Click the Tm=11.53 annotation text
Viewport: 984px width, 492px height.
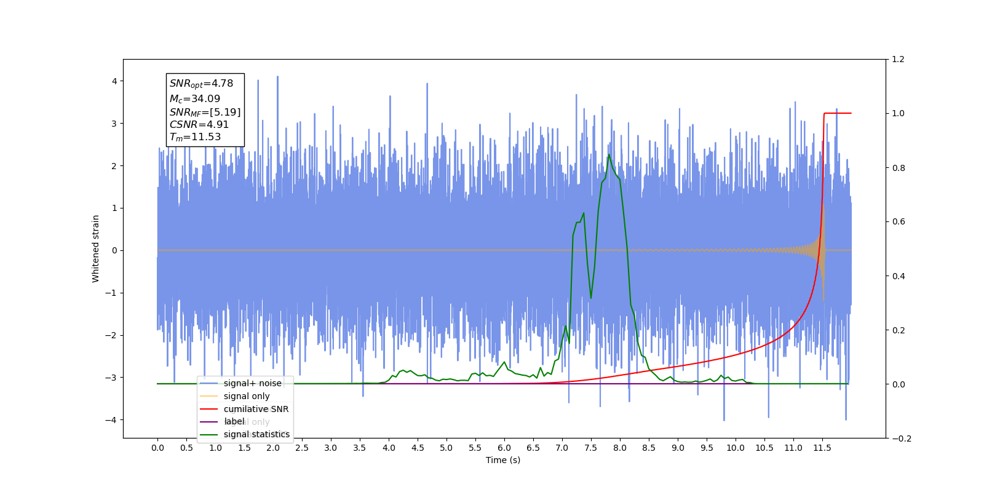coord(195,137)
